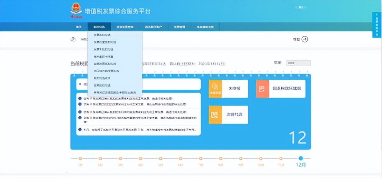Click the location icon below 首页 tab
This screenshot has width=382, height=178.
[x=73, y=39]
